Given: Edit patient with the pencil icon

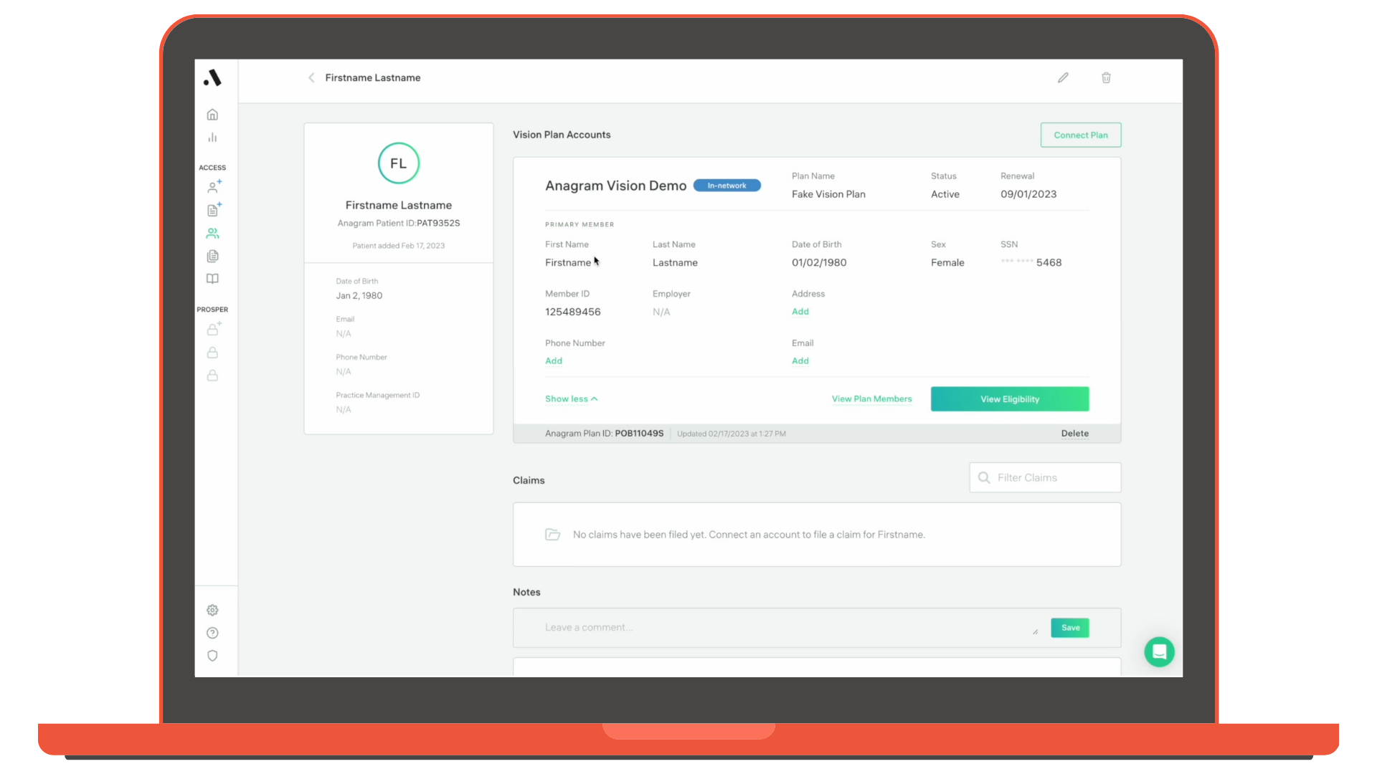Looking at the screenshot, I should [1063, 77].
